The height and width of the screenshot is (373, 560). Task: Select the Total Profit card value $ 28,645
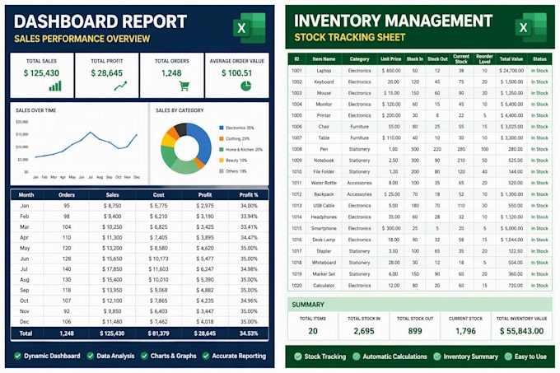[106, 73]
